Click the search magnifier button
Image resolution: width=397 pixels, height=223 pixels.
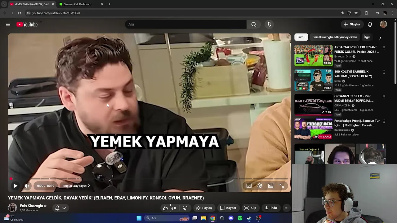tap(254, 24)
